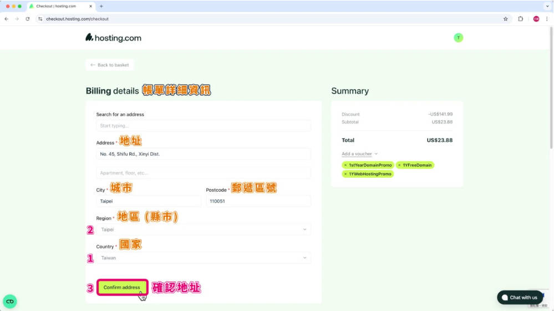Click the Confirm address button
This screenshot has width=554, height=311.
pos(122,287)
